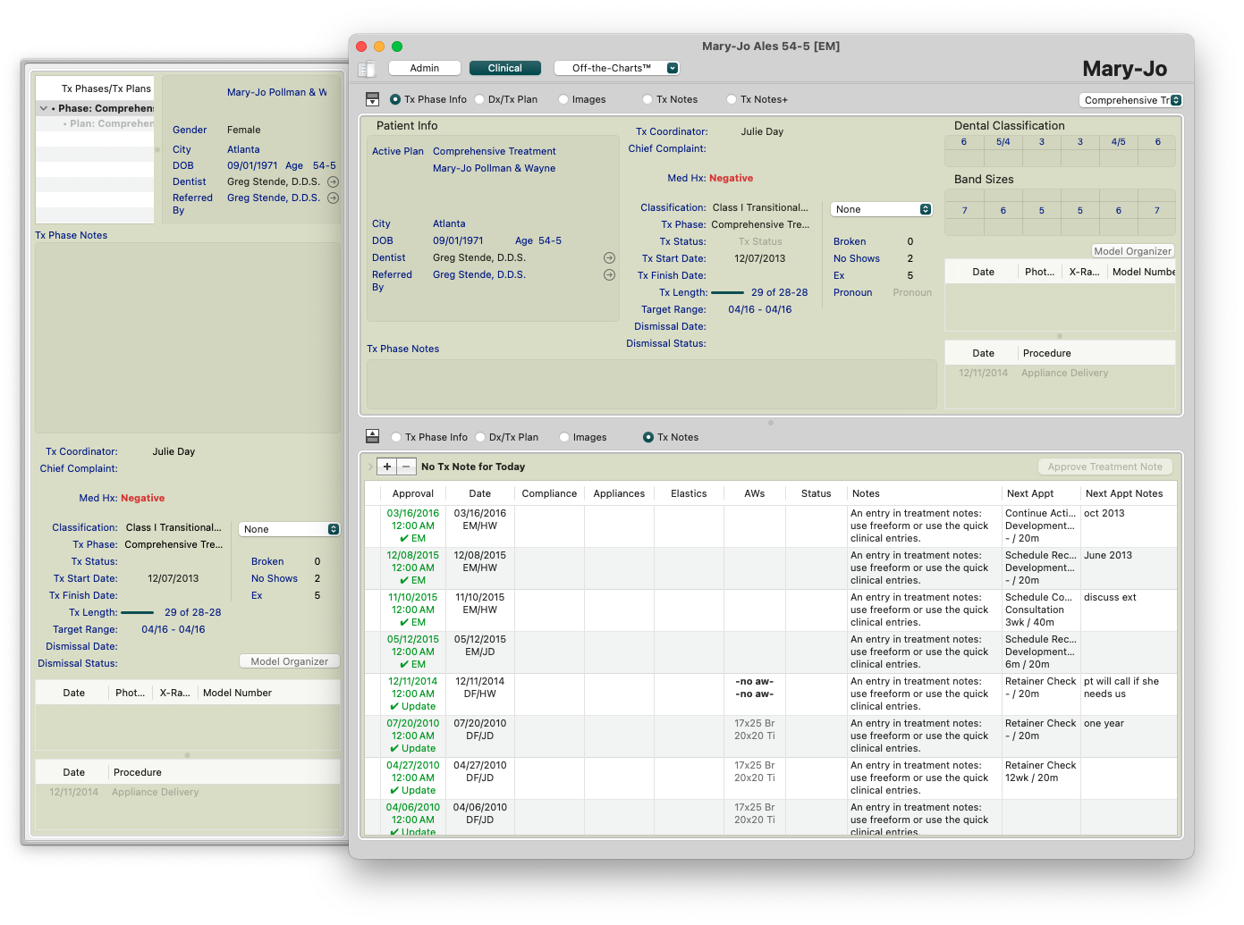
Task: Open the Off-the-Charts dropdown
Action: pyautogui.click(x=616, y=68)
